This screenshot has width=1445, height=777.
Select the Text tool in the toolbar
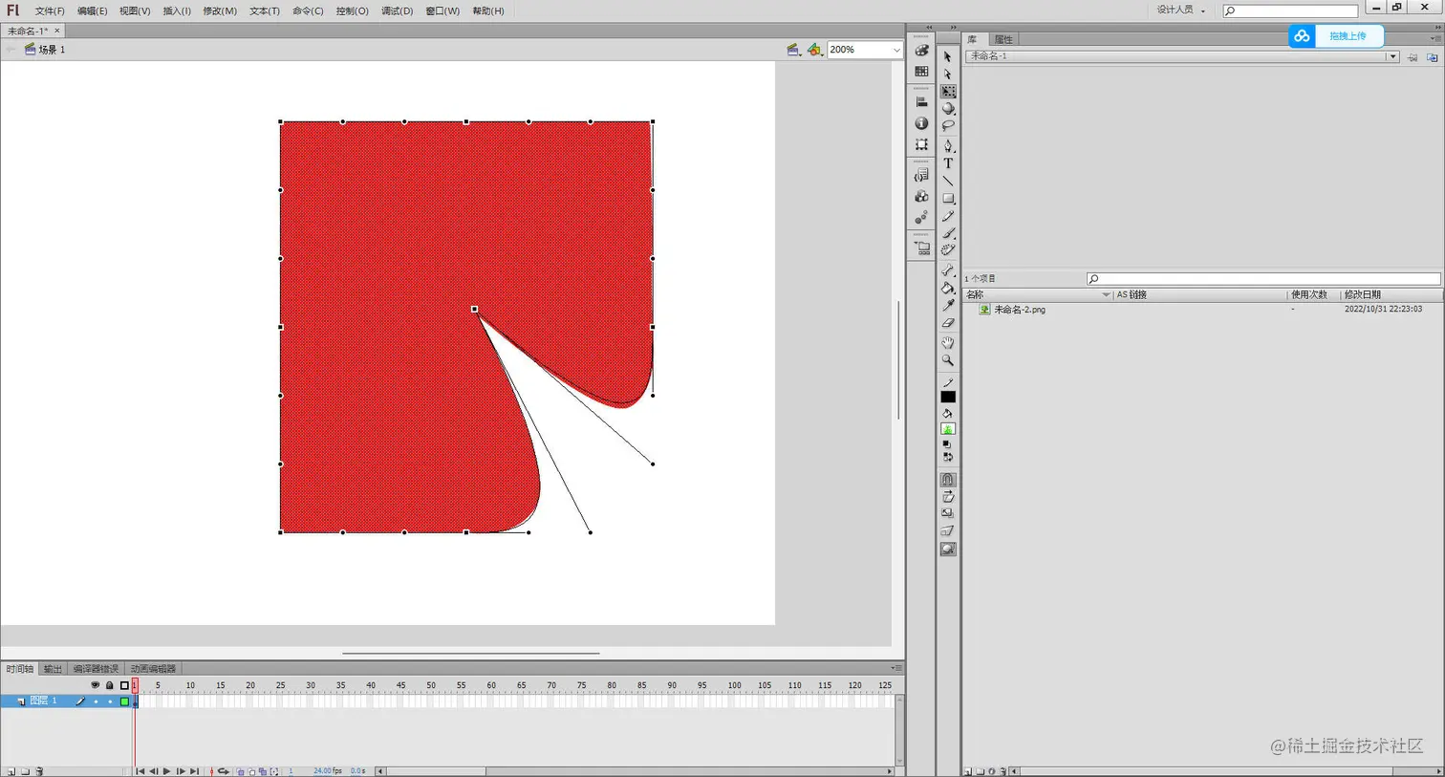point(947,163)
